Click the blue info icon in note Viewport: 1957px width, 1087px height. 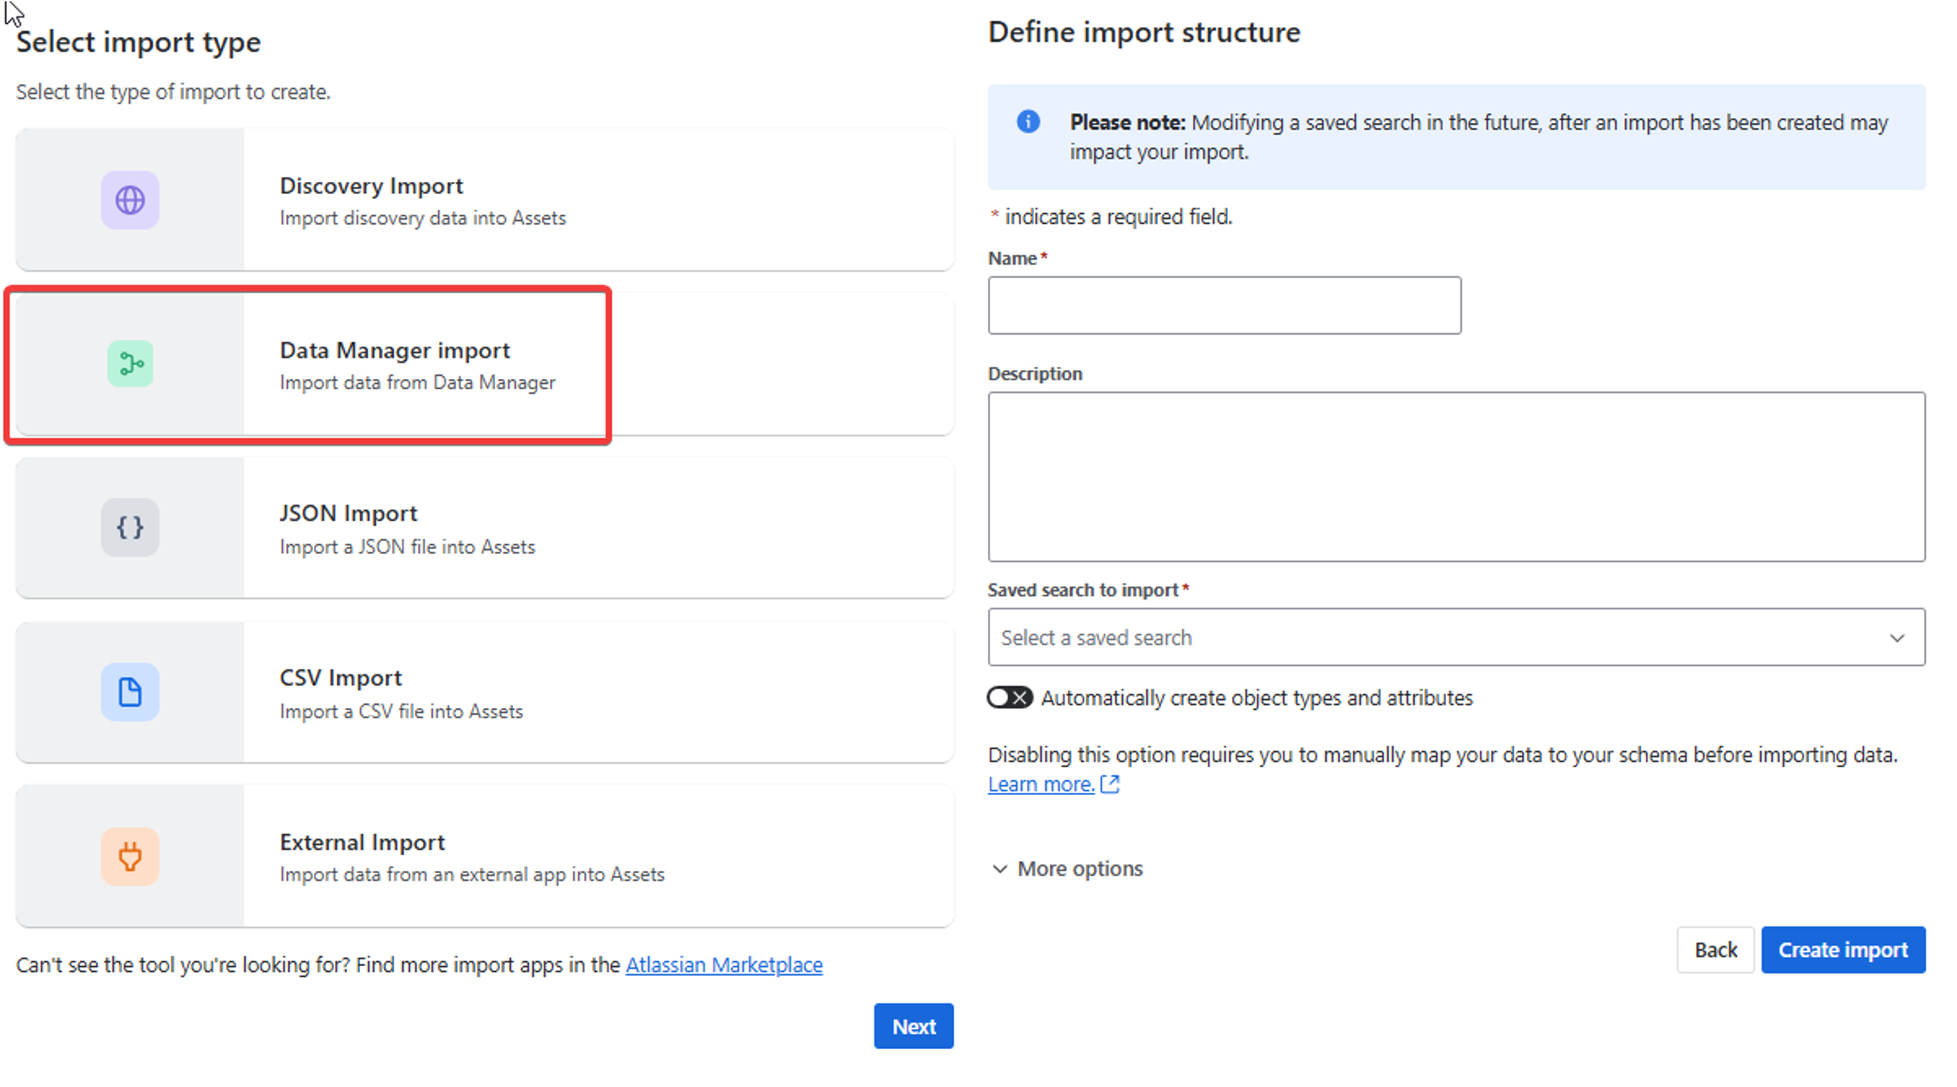(x=1028, y=121)
